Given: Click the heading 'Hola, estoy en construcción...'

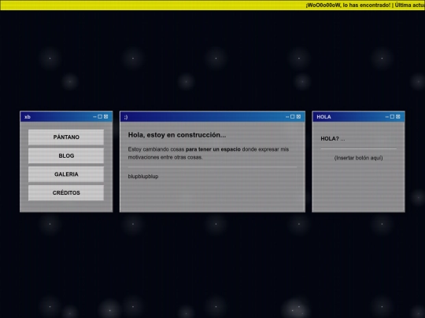Looking at the screenshot, I should (x=177, y=135).
